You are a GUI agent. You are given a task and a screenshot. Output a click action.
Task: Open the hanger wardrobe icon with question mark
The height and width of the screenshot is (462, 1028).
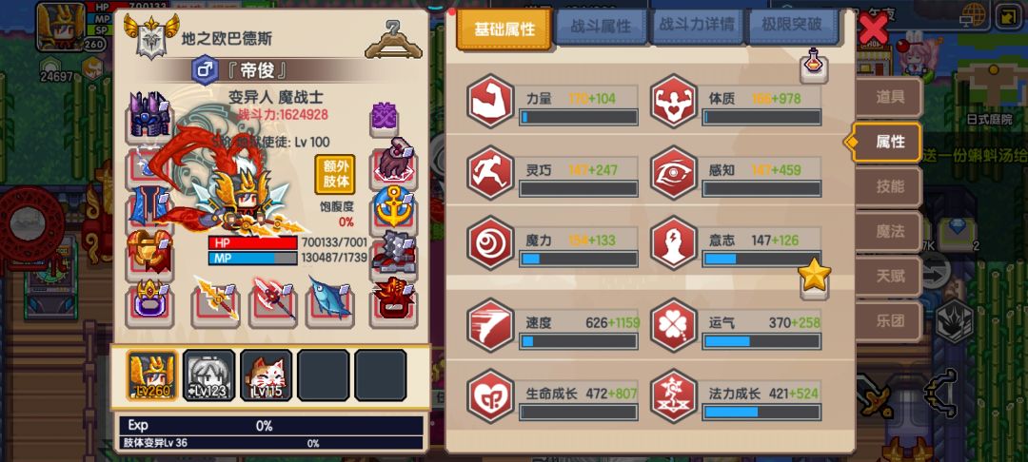point(393,39)
